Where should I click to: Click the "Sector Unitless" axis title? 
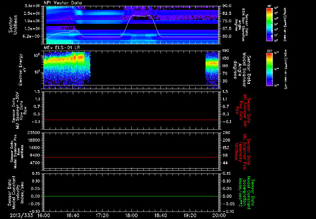(13, 25)
